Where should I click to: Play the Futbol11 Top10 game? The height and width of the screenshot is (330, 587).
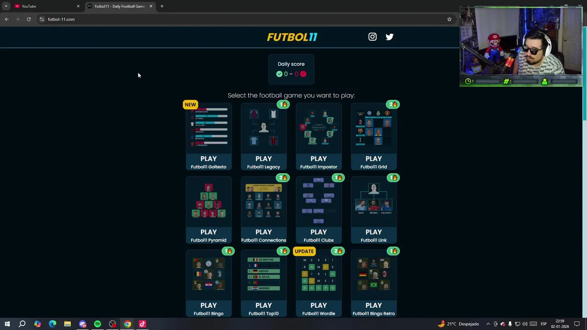(x=264, y=309)
